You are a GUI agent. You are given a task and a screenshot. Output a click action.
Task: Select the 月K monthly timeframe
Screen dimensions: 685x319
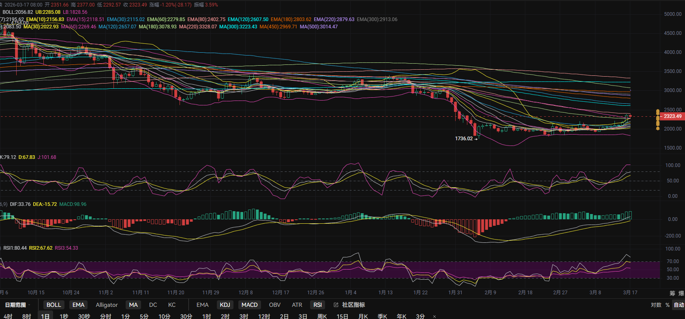click(363, 316)
